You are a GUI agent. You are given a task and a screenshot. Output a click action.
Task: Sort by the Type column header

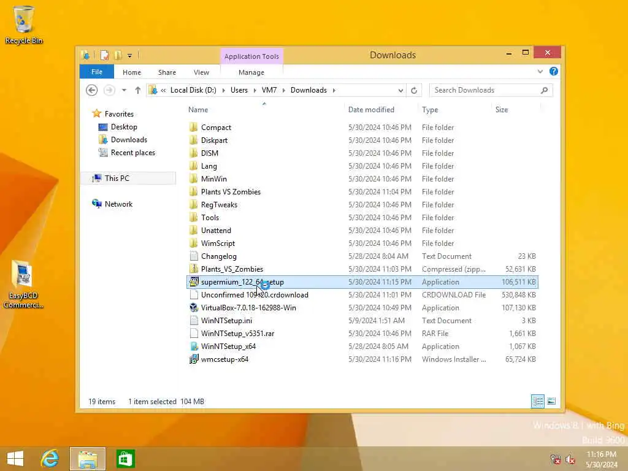pos(430,110)
